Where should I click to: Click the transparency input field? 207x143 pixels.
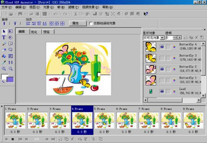pos(169,37)
